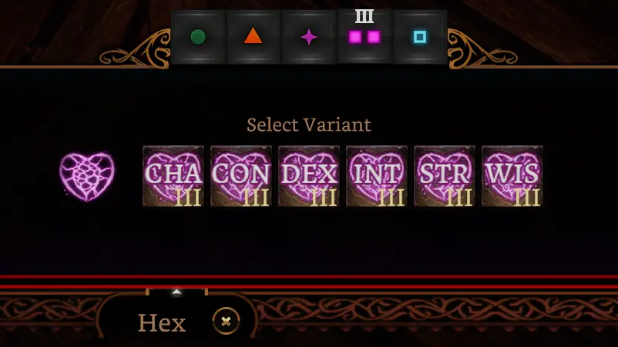
Task: Click the right pink spell slot square
Action: pos(374,37)
